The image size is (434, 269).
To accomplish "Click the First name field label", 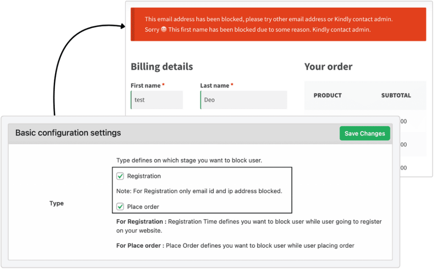I will 145,86.
